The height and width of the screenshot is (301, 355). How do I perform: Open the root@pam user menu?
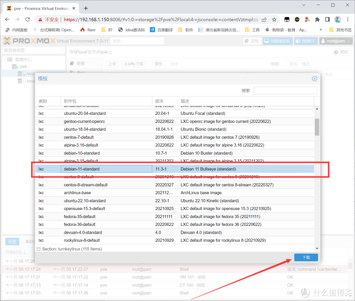point(336,41)
